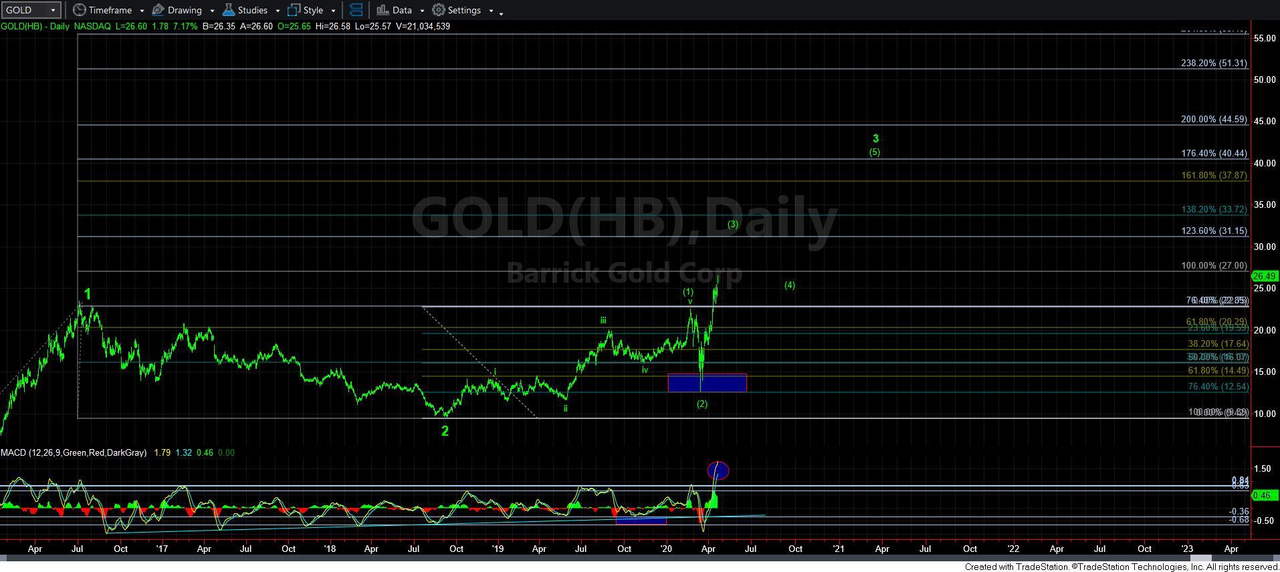
Task: Click the low value 'Lo=25.57'
Action: [373, 26]
